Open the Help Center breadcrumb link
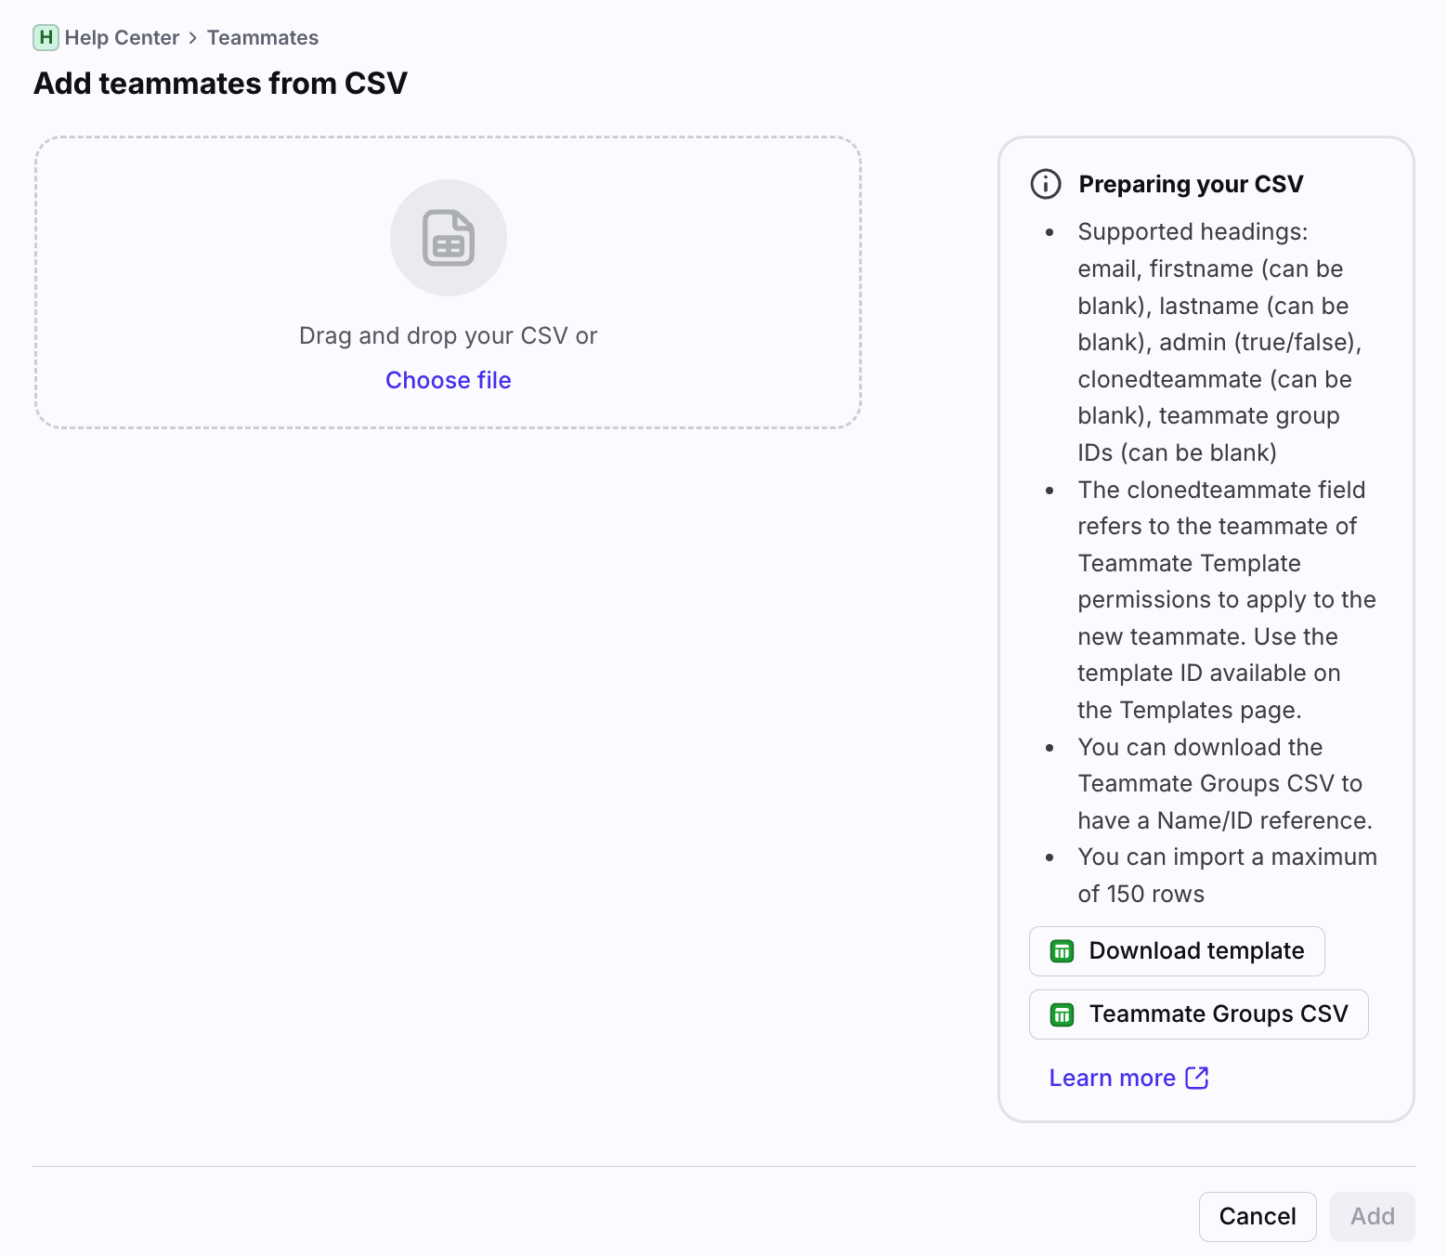Viewport: 1447px width, 1256px height. 122,38
